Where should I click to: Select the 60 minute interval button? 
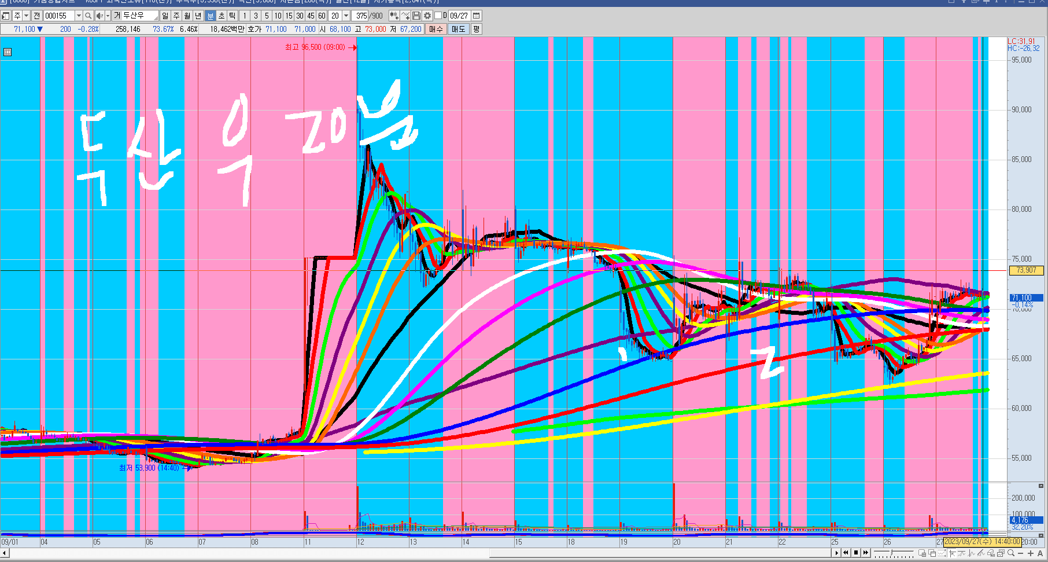[x=322, y=16]
